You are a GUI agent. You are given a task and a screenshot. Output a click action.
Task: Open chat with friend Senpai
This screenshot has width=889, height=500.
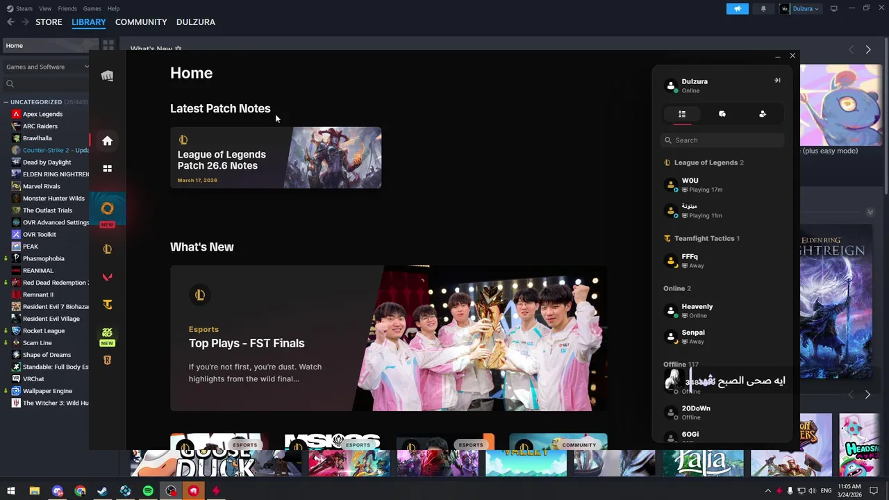(x=722, y=337)
